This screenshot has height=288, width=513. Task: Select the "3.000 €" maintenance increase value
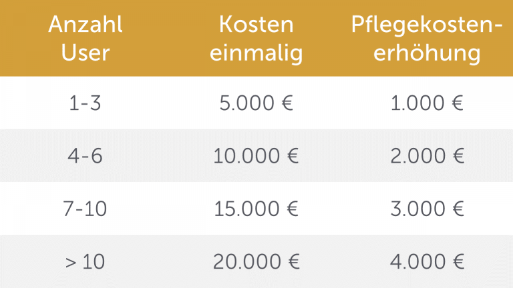coord(427,209)
